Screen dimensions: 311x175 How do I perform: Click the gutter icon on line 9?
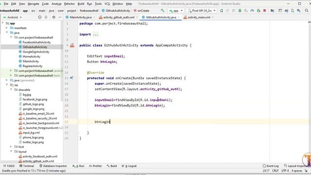tap(72, 45)
